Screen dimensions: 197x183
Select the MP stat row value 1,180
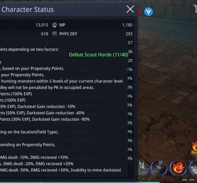pyautogui.click(x=92, y=25)
